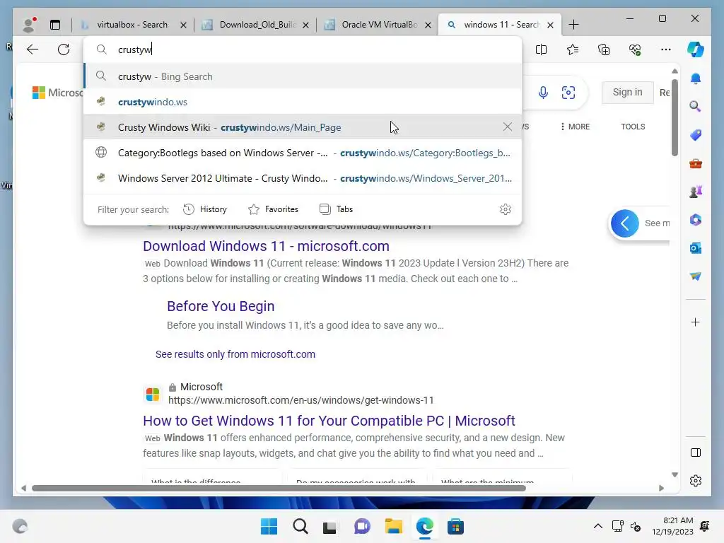Screen dimensions: 724x543
Task: Click the horizontal scrollbar thumb
Action: click(x=279, y=488)
